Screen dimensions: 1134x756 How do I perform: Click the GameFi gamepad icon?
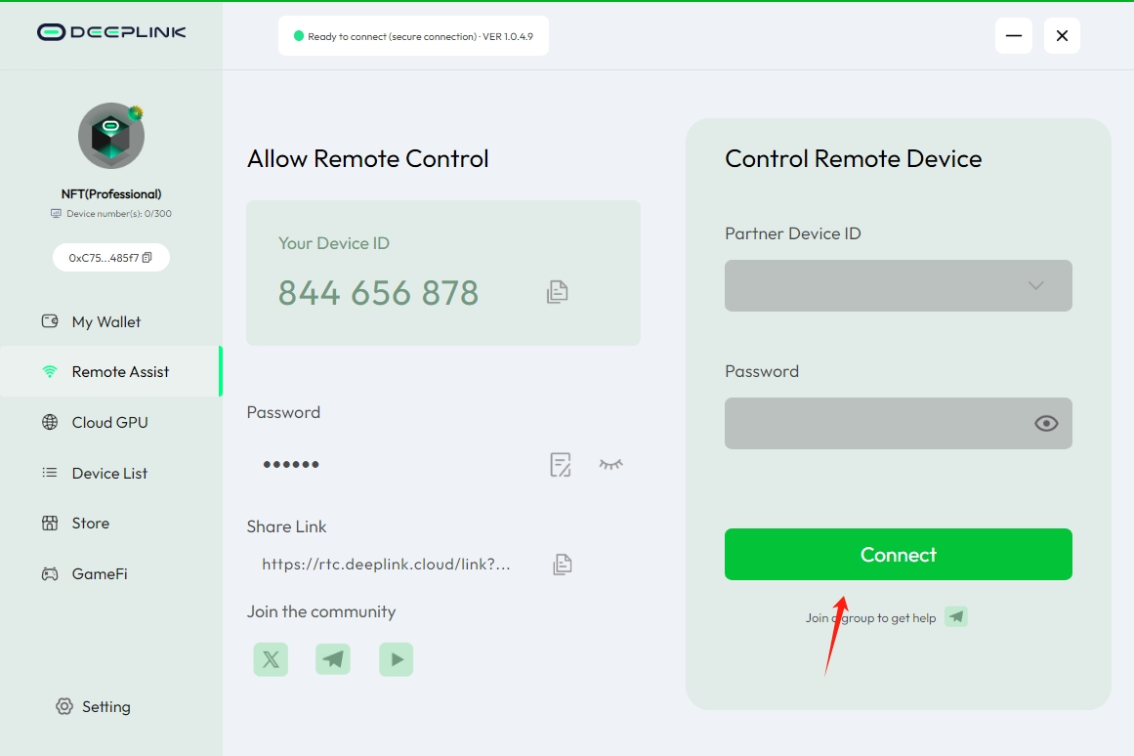click(x=50, y=573)
